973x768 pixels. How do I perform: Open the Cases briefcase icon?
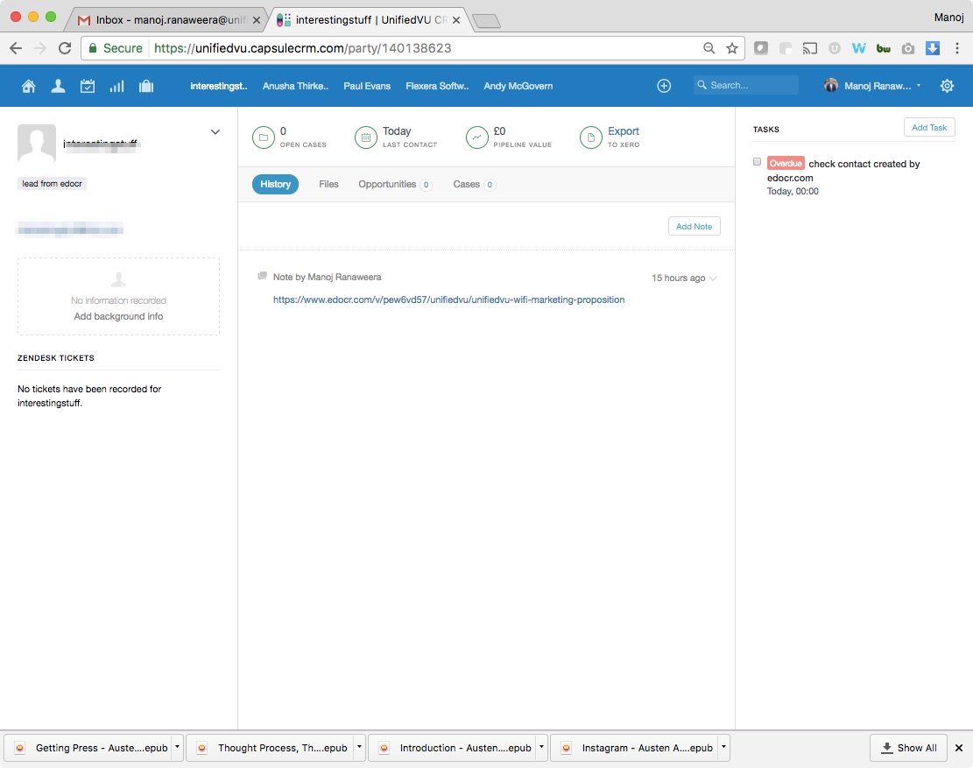[x=146, y=86]
